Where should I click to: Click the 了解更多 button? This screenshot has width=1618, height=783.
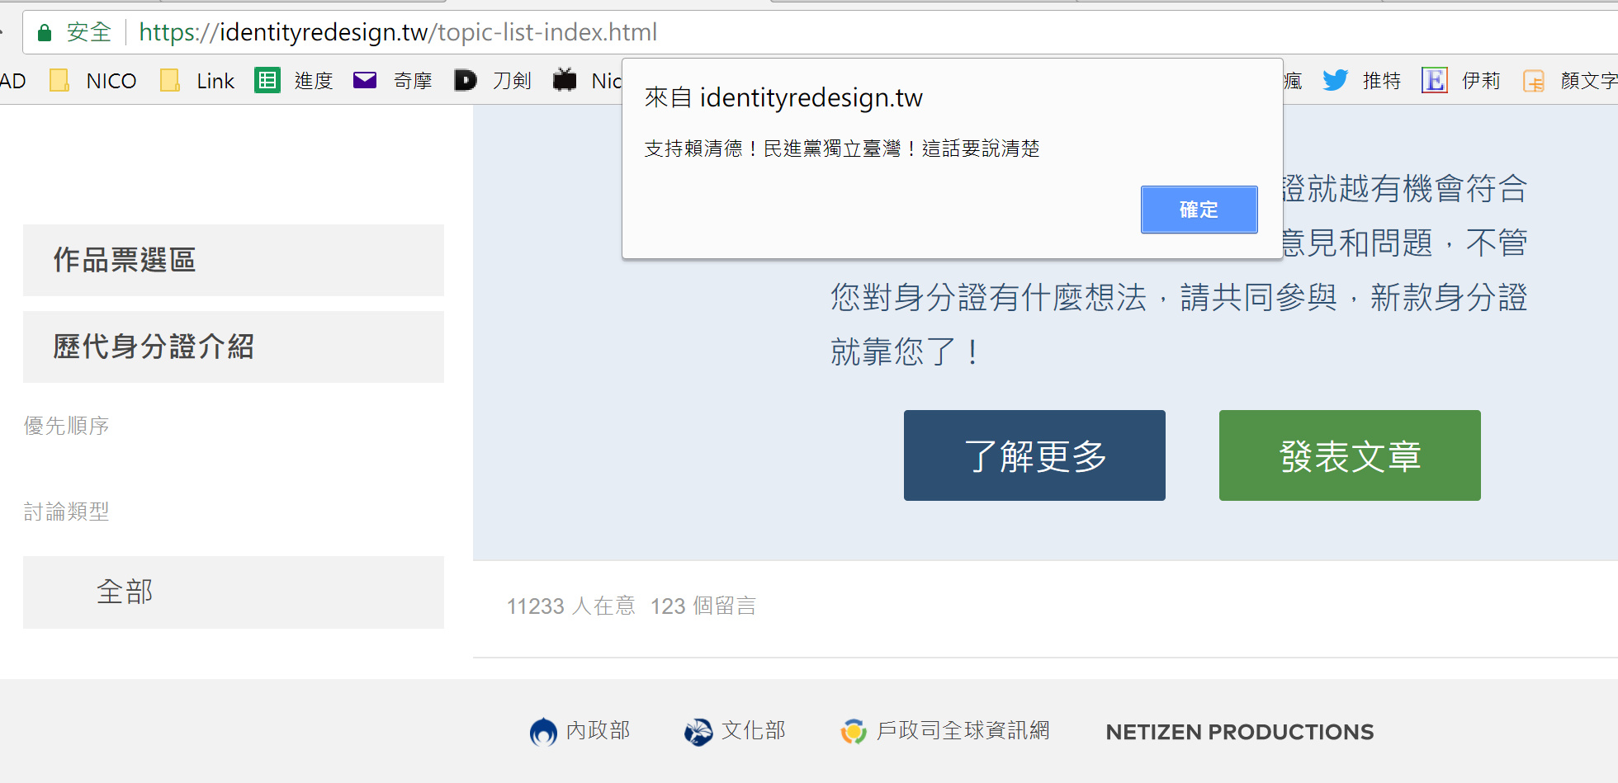pyautogui.click(x=1034, y=455)
